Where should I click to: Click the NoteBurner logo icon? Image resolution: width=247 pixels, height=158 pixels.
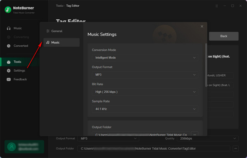(8, 10)
